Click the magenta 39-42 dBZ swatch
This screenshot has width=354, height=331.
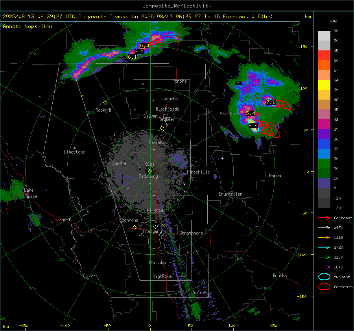coord(324,124)
